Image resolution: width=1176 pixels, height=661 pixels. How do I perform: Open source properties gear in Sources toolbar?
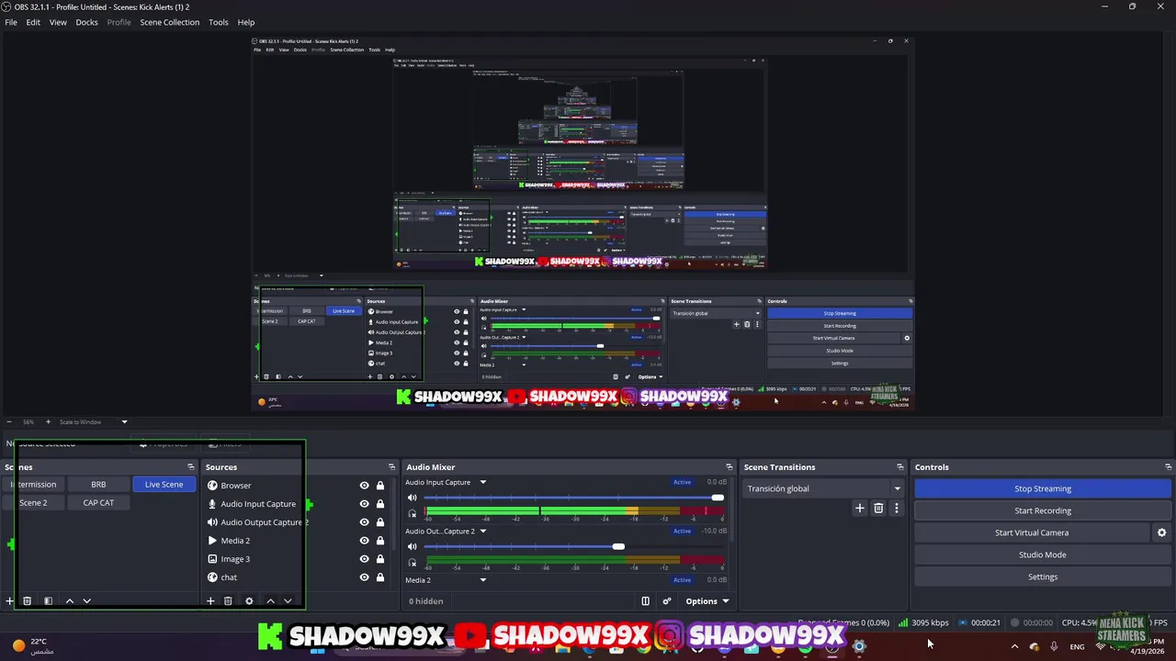(249, 601)
